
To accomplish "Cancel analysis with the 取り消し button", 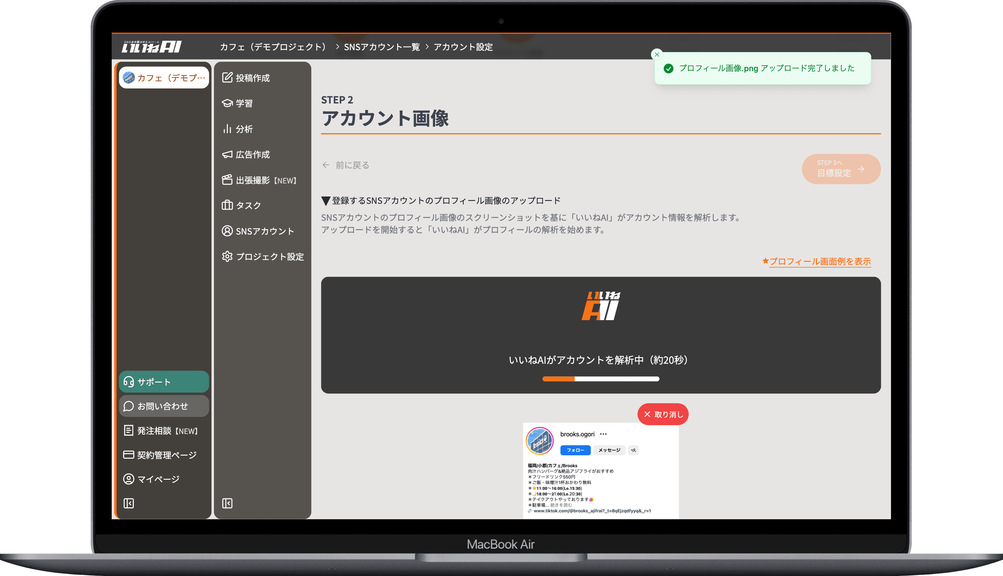I will [662, 414].
